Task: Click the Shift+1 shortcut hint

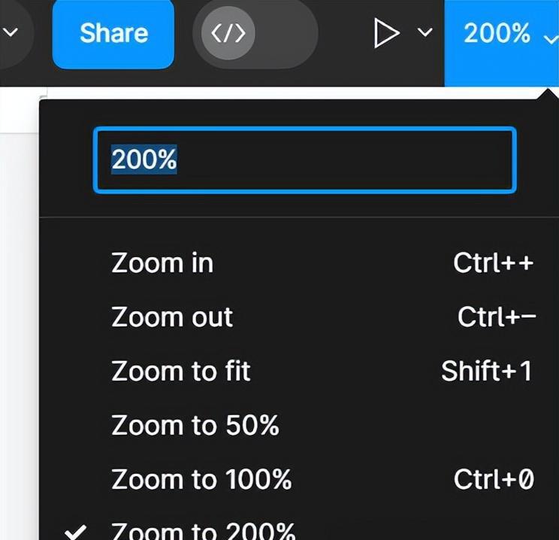Action: pos(487,372)
